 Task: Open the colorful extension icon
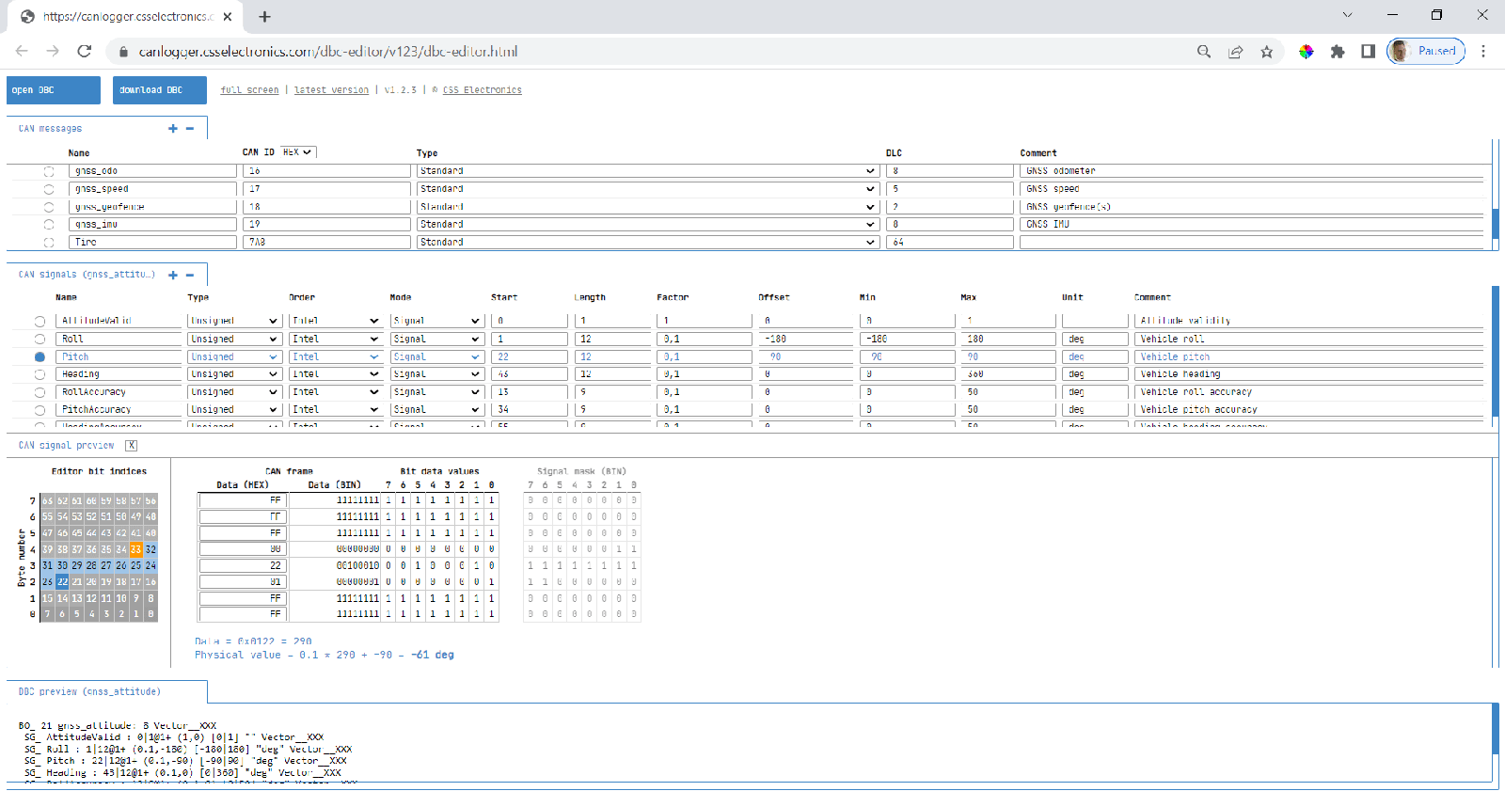click(x=1307, y=52)
